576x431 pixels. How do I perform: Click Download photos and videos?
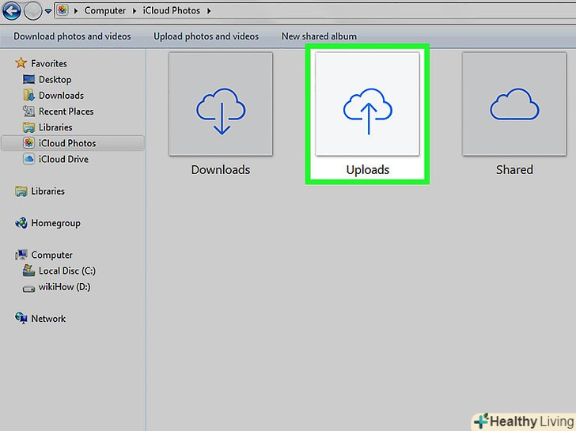[72, 36]
